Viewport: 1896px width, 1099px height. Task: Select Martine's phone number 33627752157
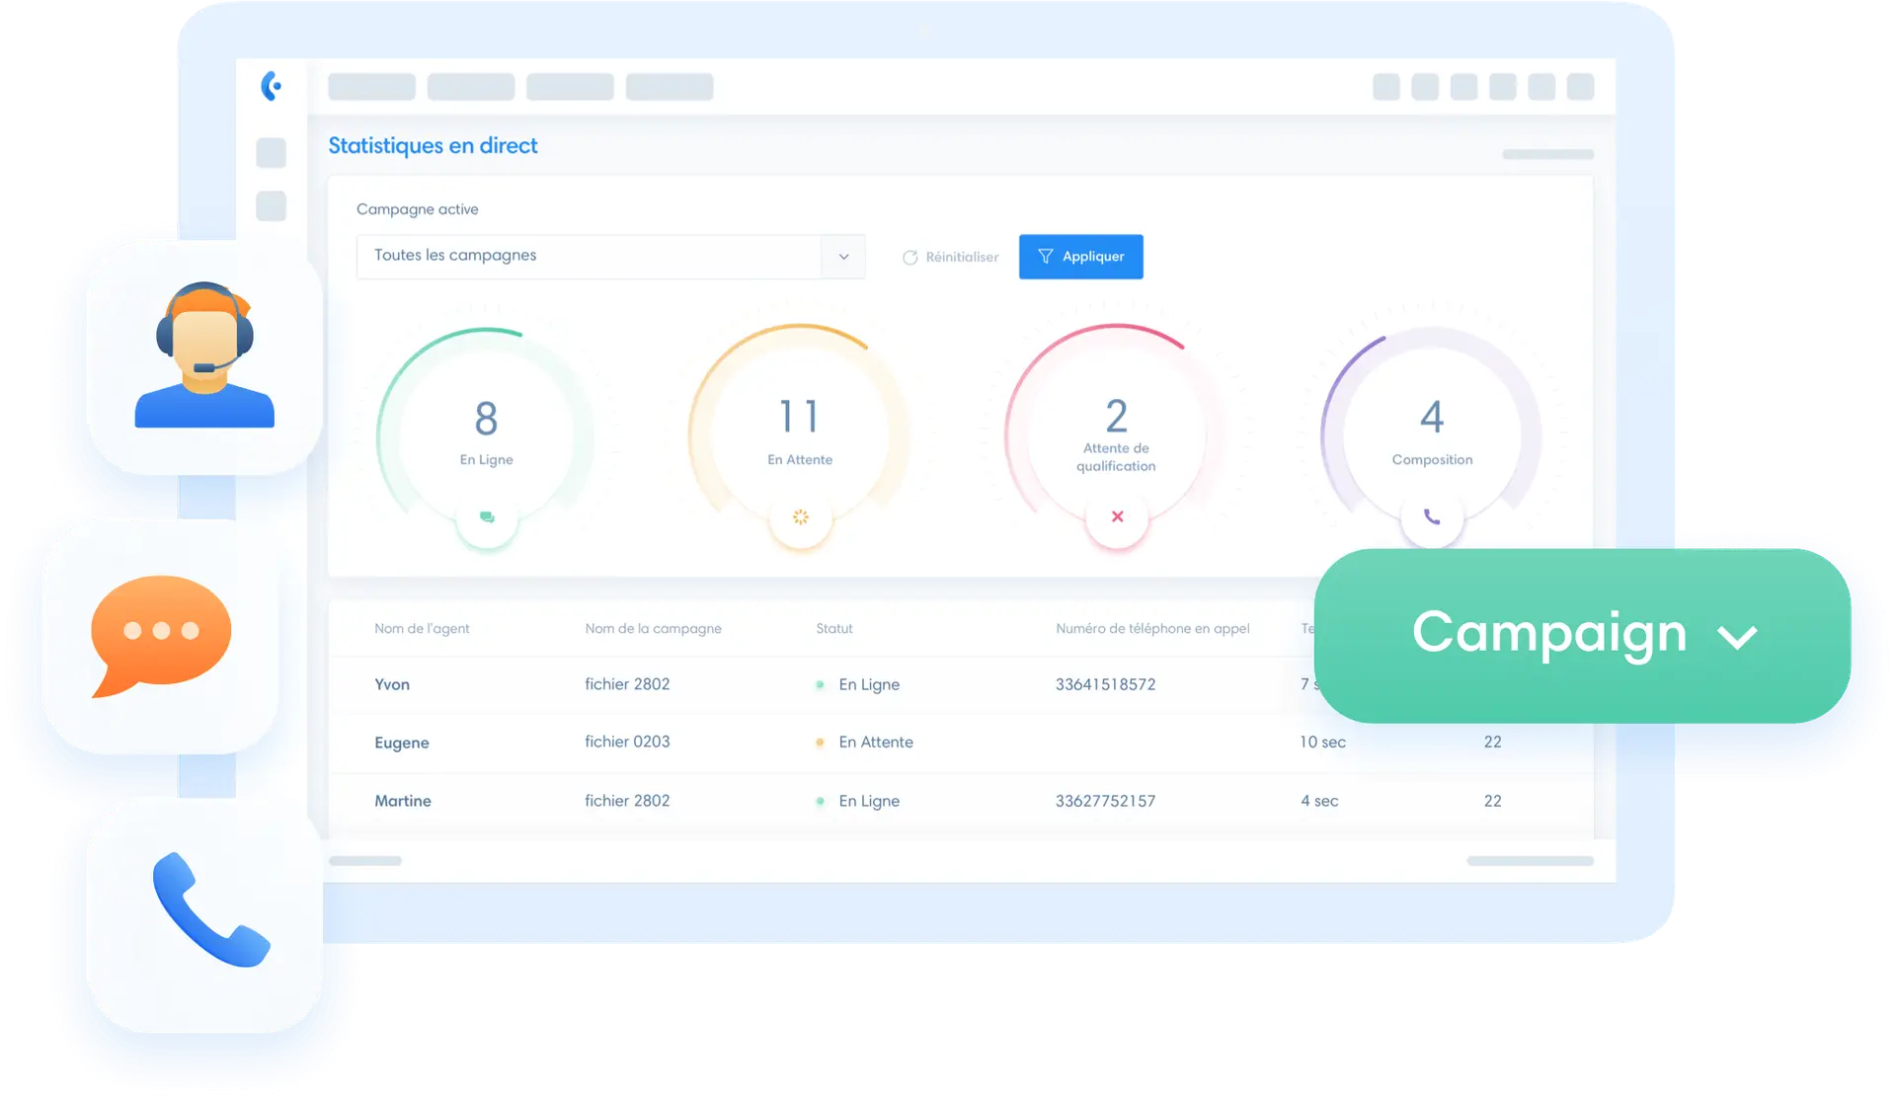(x=1105, y=801)
